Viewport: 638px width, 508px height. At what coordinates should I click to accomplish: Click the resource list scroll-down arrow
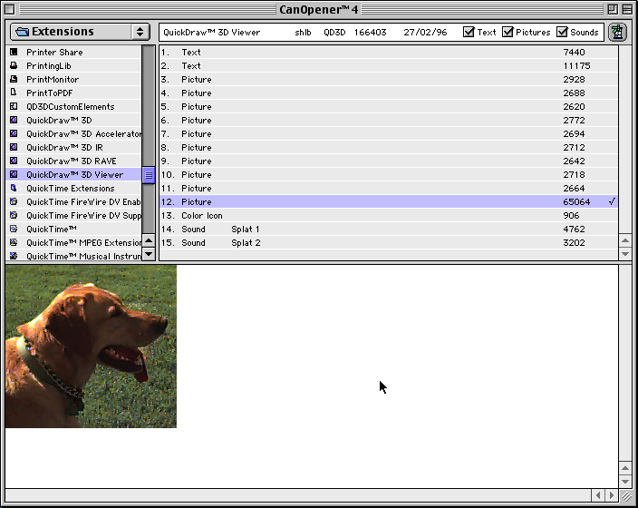[625, 254]
